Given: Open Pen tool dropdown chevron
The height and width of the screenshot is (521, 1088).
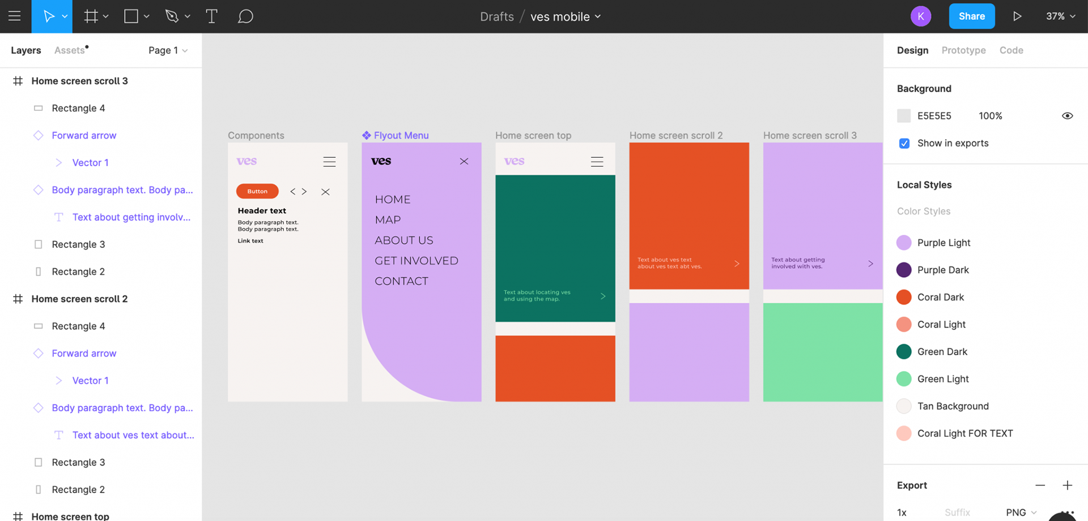Looking at the screenshot, I should pyautogui.click(x=188, y=16).
